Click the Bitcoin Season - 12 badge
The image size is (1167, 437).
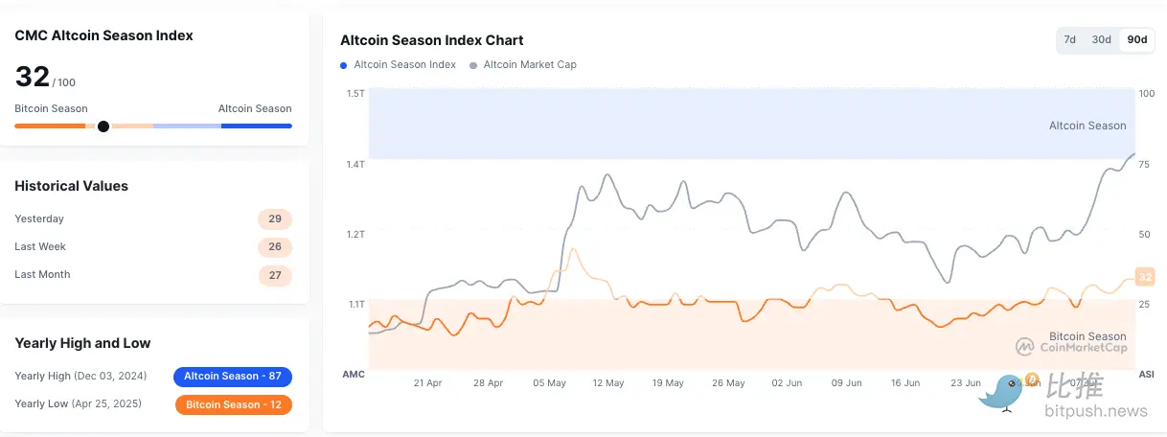pos(233,404)
